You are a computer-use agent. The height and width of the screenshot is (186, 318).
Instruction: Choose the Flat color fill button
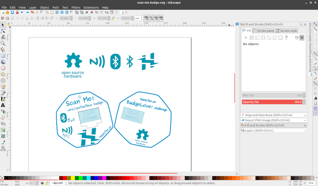[252, 38]
